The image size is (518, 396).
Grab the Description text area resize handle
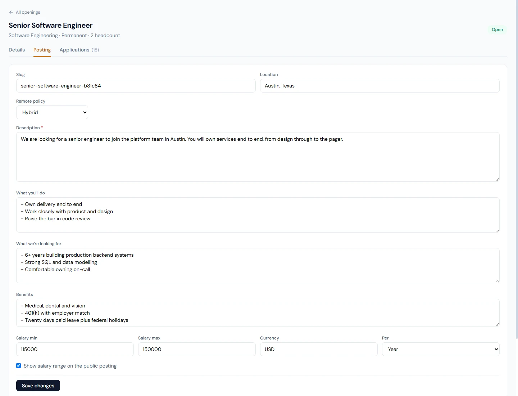[497, 179]
